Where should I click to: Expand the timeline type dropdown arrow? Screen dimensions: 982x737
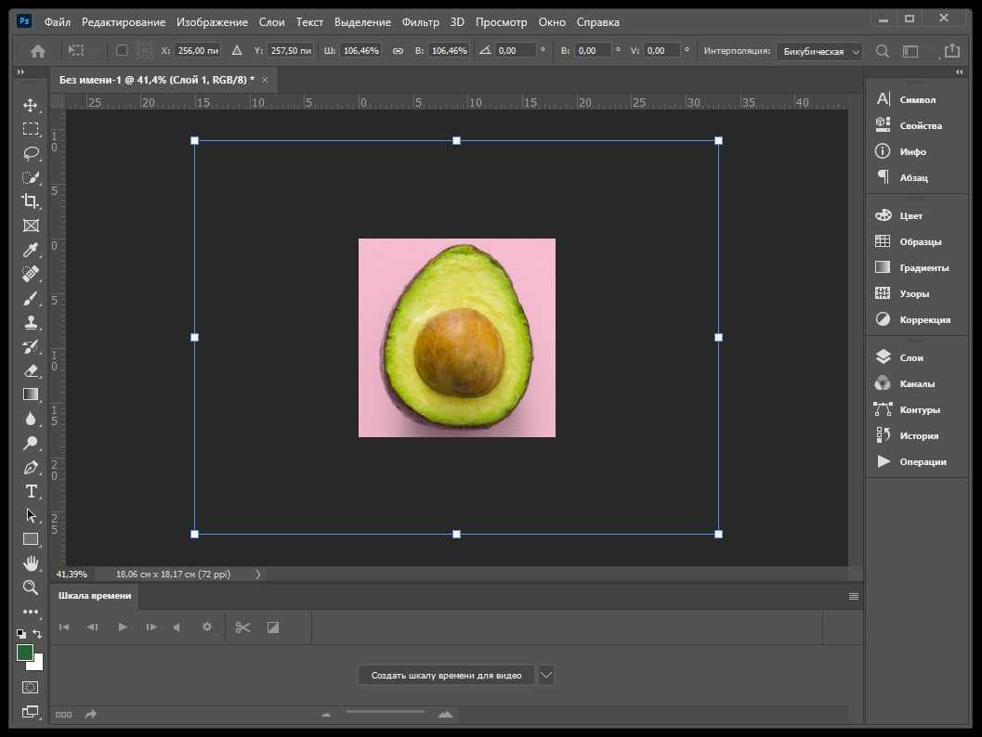[546, 675]
